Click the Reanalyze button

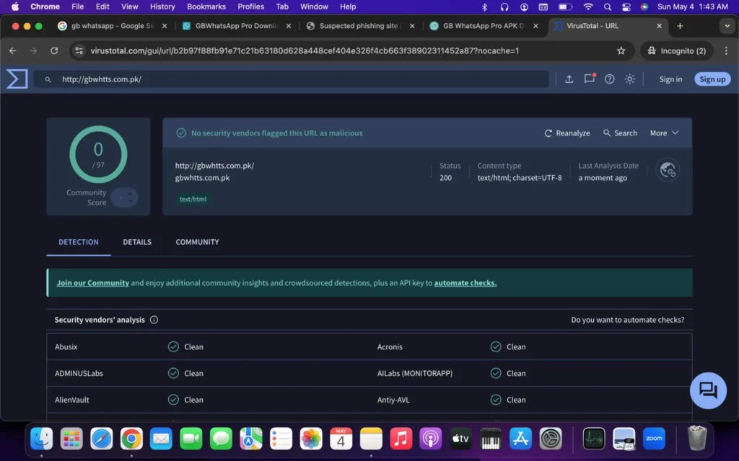point(567,133)
